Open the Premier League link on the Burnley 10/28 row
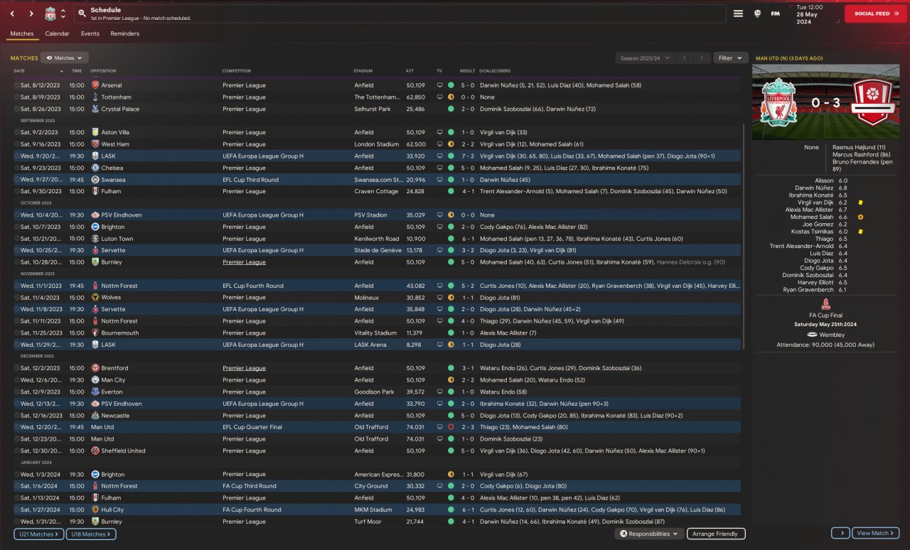The image size is (910, 550). [244, 262]
